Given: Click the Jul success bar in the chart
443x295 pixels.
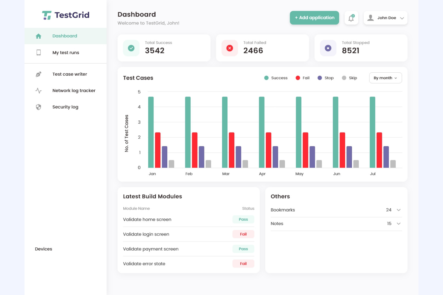Looking at the screenshot, I should pyautogui.click(x=372, y=132).
